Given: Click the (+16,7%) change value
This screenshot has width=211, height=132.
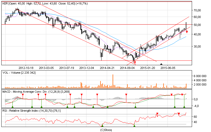Looking at the screenshot, I should pyautogui.click(x=82, y=3).
